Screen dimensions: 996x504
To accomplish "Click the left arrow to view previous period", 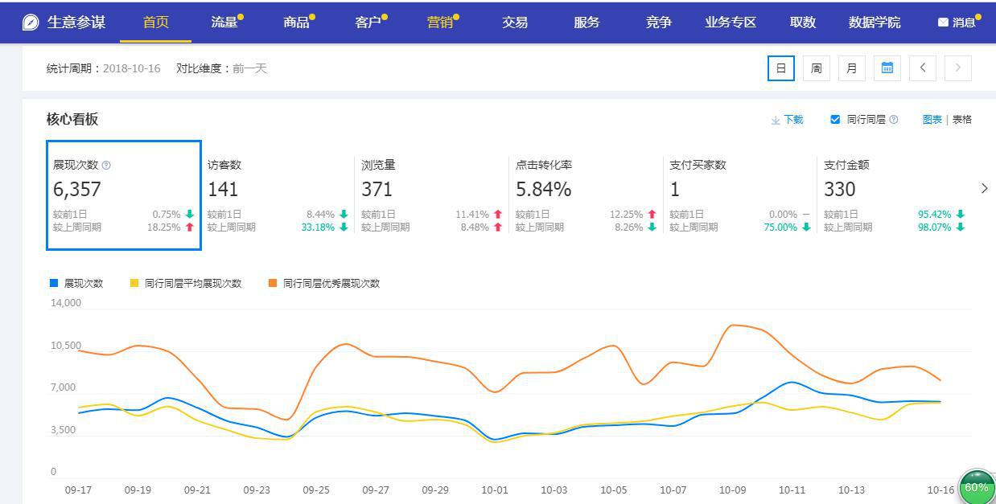I will (922, 68).
